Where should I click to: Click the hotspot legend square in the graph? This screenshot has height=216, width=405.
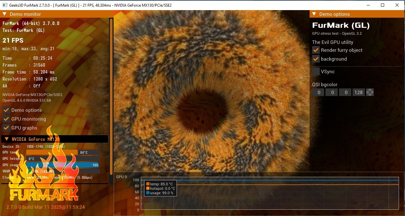click(148, 188)
